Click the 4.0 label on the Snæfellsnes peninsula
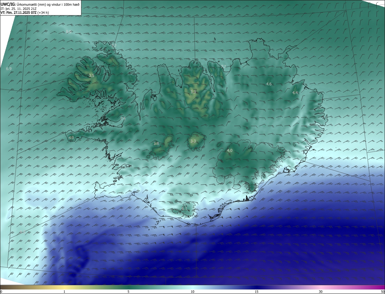 tap(71, 138)
